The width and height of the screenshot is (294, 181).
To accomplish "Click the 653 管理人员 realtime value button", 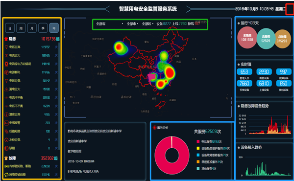I will pyautogui.click(x=245, y=72).
